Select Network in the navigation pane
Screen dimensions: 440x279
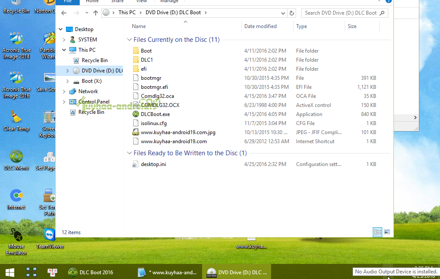[x=88, y=91]
